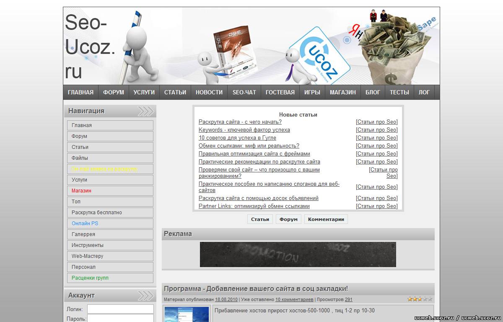
Task: Click the Promotion advertisement banner
Action: [x=298, y=254]
